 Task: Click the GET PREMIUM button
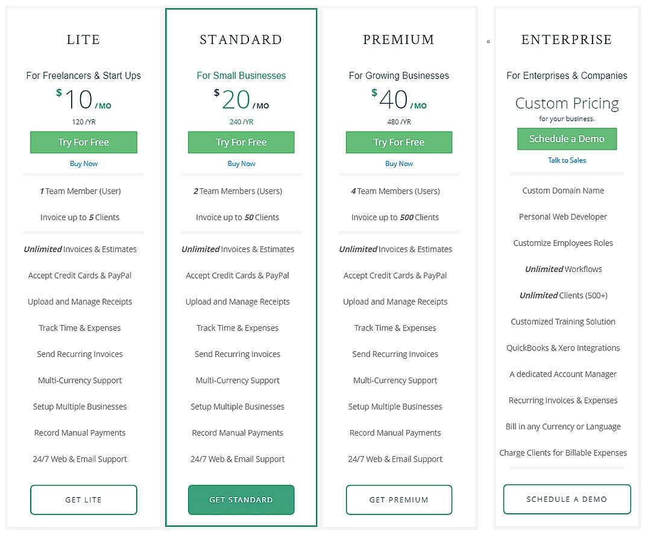point(398,499)
